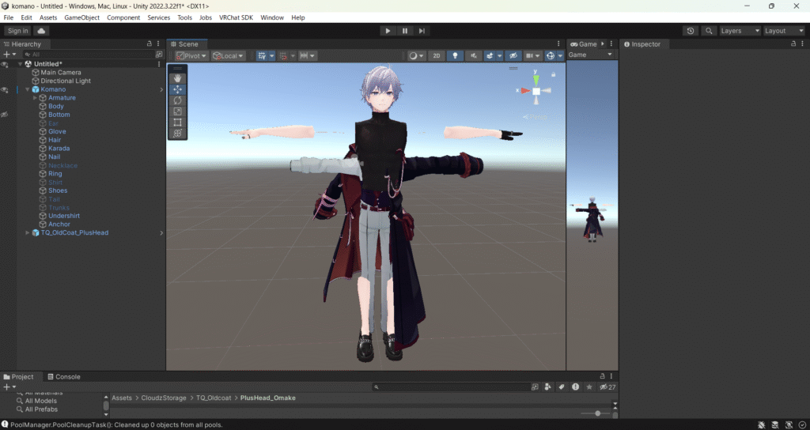
Task: Open the VRChat SDK menu
Action: point(237,17)
